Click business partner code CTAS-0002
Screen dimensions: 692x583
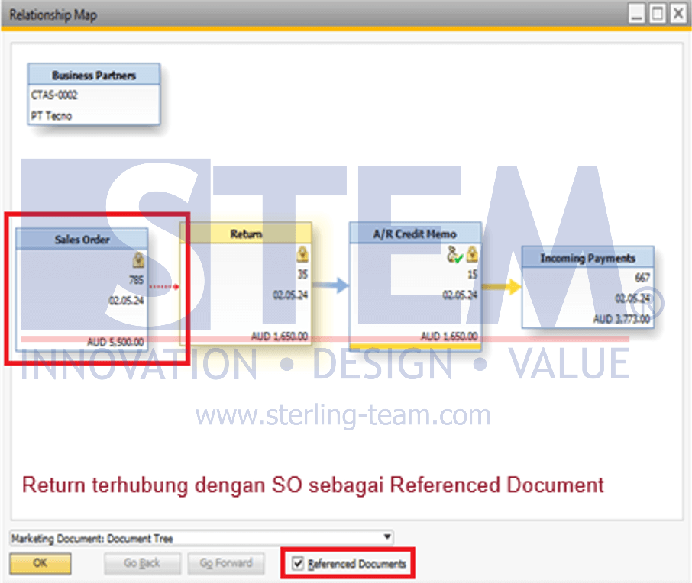54,95
